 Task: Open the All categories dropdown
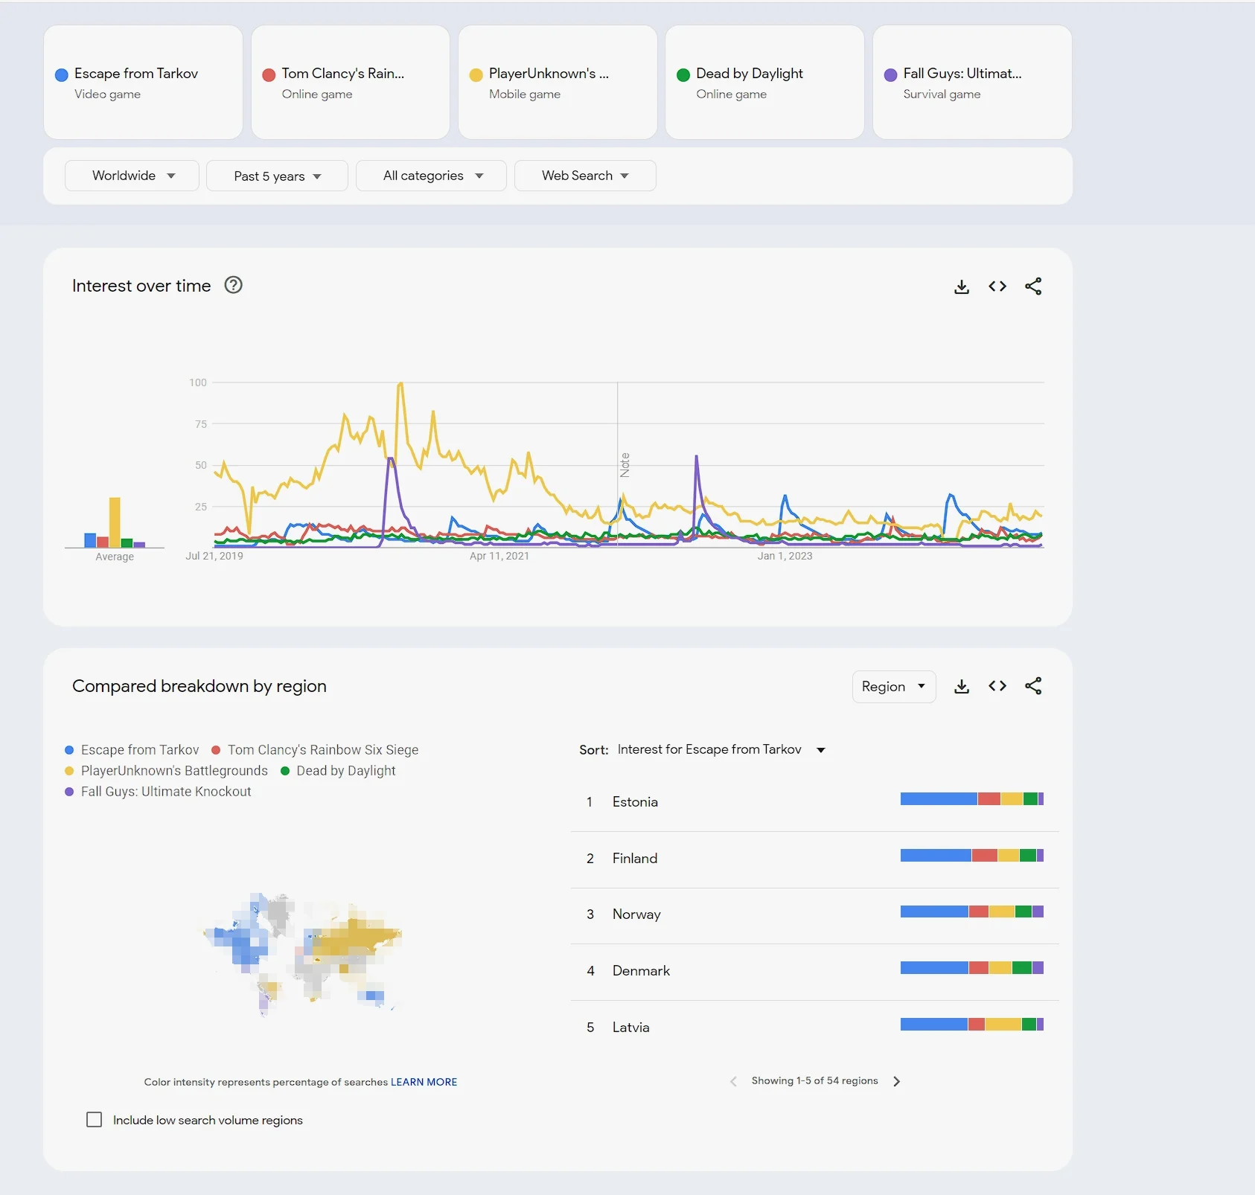tap(431, 176)
